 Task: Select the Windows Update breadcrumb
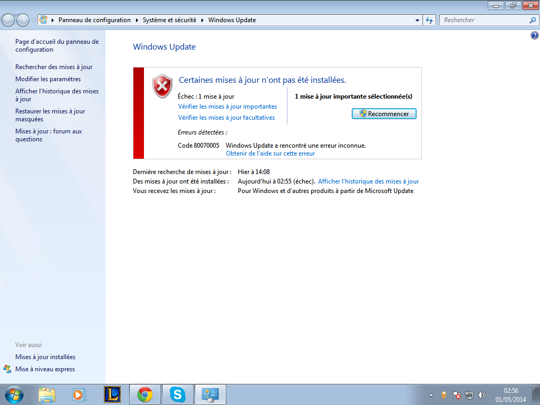pyautogui.click(x=232, y=20)
